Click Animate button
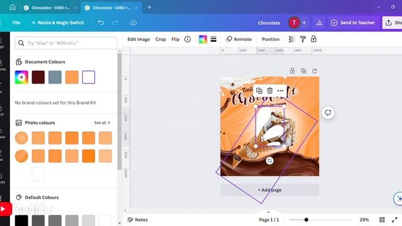The image size is (402, 226). tap(239, 39)
